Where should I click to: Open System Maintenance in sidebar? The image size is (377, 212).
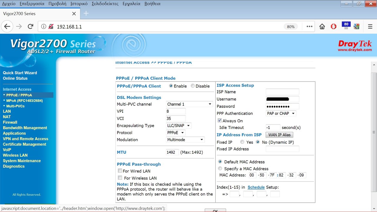22,161
